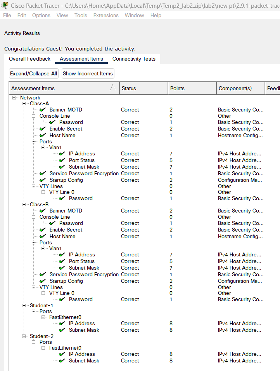Collapse FastEthernet0 under Student-1
This screenshot has width=280, height=371.
click(43, 317)
